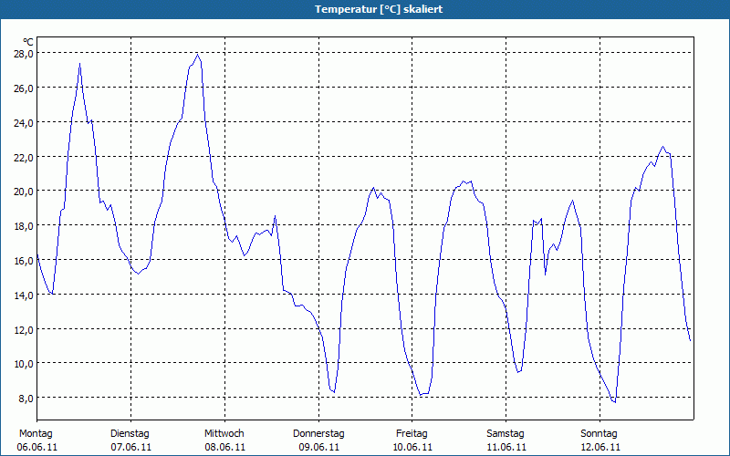
Task: Click the date 08.06.11
Action: click(224, 447)
